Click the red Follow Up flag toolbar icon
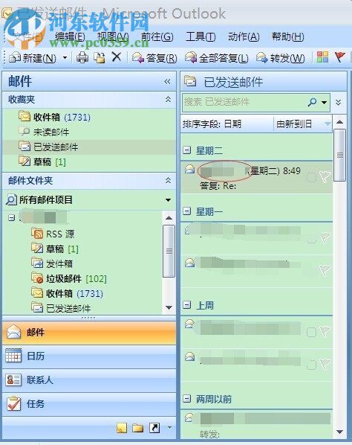Screen dimensions: 352x445 point(339,57)
